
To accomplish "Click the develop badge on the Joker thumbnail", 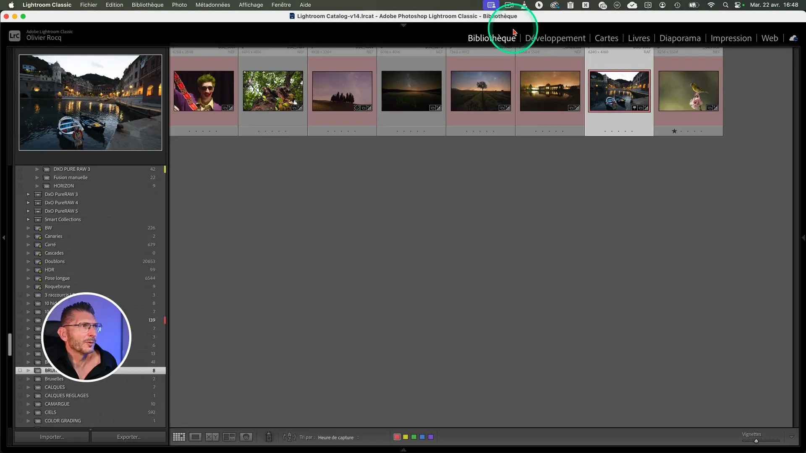I will (230, 108).
